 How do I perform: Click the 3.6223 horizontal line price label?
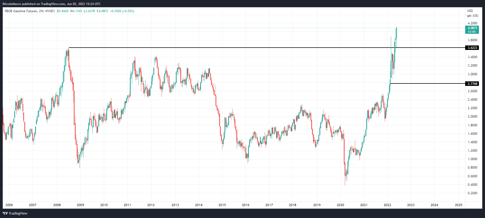(x=472, y=48)
